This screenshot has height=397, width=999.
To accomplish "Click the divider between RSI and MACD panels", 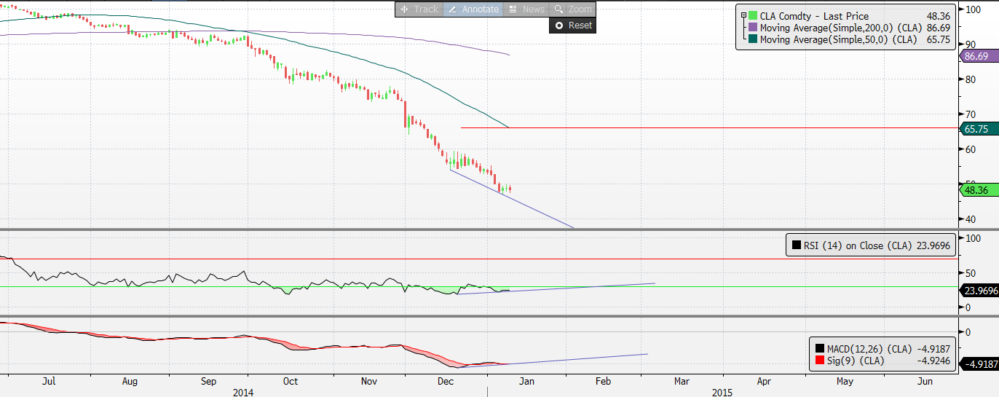I will click(481, 316).
